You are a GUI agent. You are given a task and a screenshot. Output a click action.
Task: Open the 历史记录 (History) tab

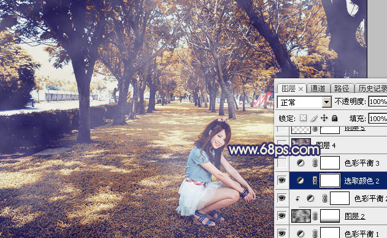tap(372, 88)
